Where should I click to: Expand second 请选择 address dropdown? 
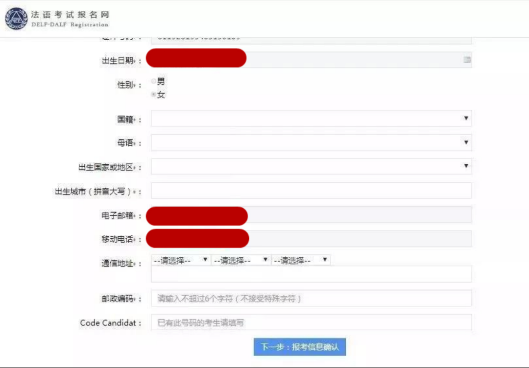click(240, 260)
